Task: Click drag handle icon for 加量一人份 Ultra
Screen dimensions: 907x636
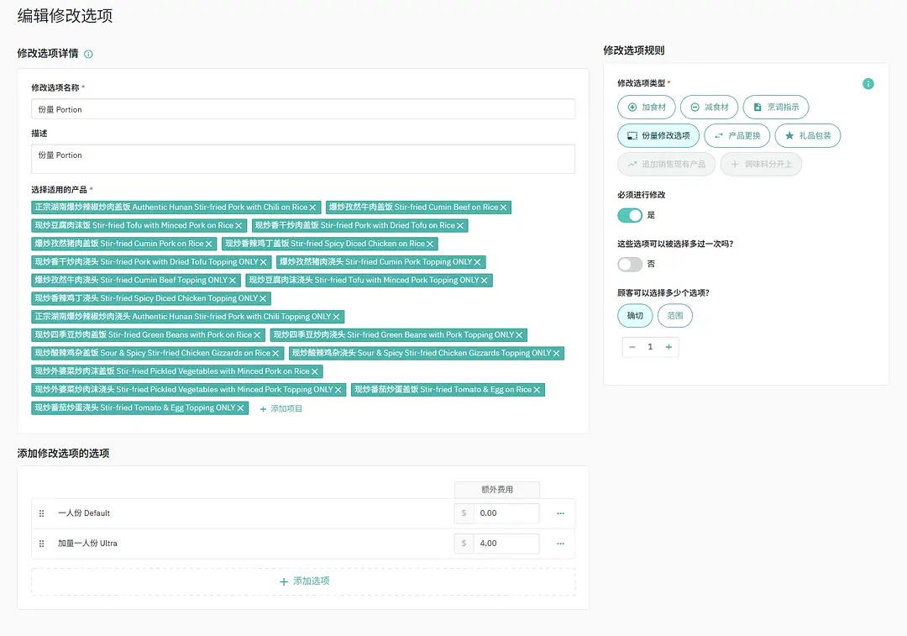Action: click(41, 544)
